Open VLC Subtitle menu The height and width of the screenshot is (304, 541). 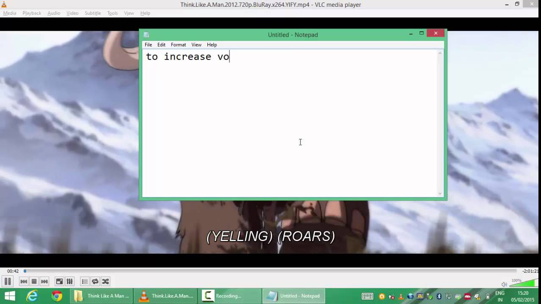93,13
